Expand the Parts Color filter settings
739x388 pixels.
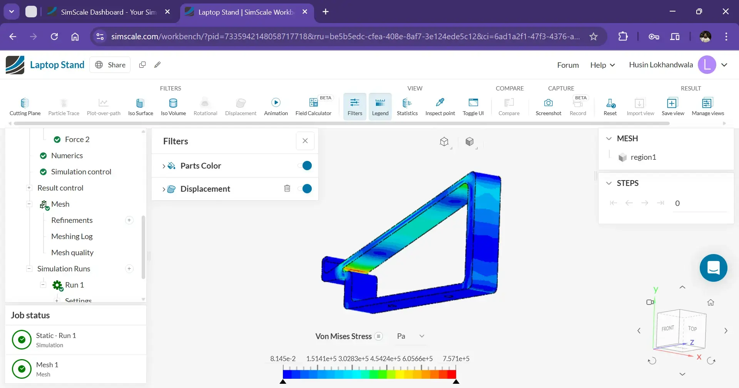point(164,166)
